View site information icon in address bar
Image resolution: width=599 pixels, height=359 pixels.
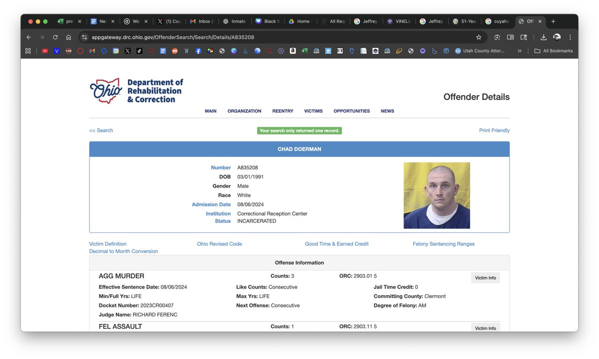click(84, 37)
